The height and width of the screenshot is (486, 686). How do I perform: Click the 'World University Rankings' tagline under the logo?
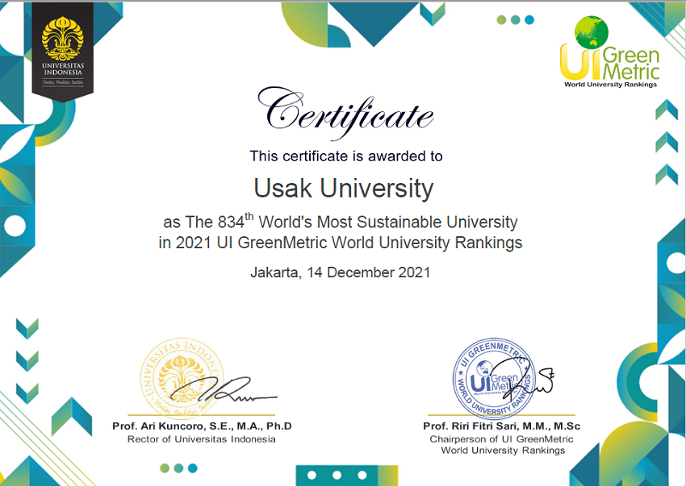point(611,84)
